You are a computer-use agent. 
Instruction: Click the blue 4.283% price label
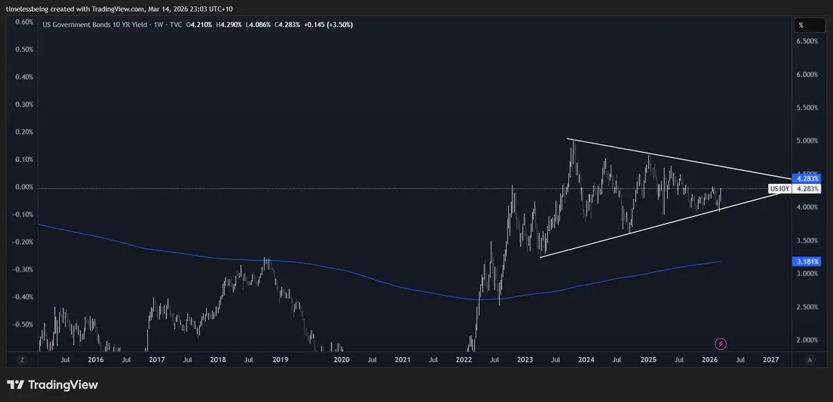(807, 179)
